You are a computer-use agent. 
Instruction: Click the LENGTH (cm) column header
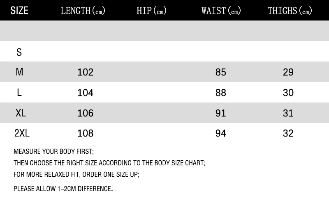coord(83,11)
